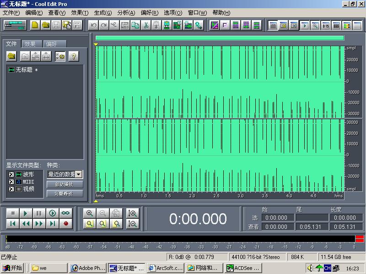
Task: Click the copy icon in toolbar
Action: pyautogui.click(x=135, y=25)
